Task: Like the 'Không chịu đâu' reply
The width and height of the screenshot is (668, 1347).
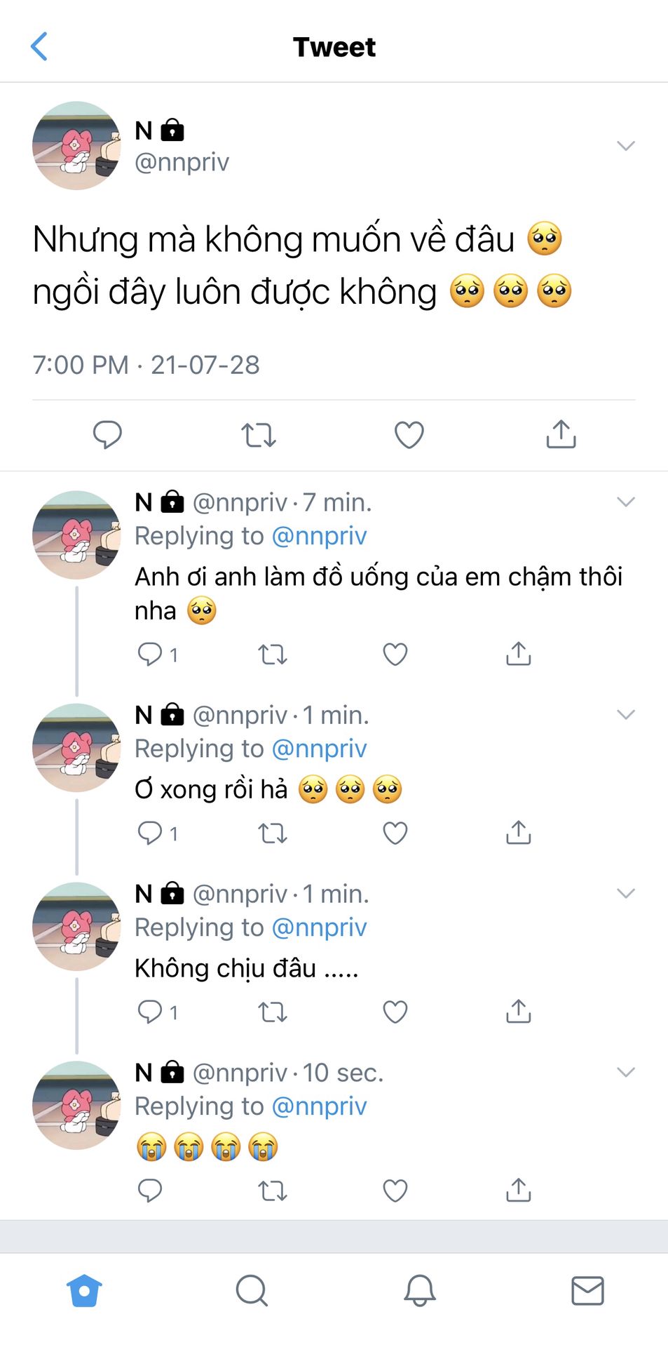Action: click(395, 1012)
